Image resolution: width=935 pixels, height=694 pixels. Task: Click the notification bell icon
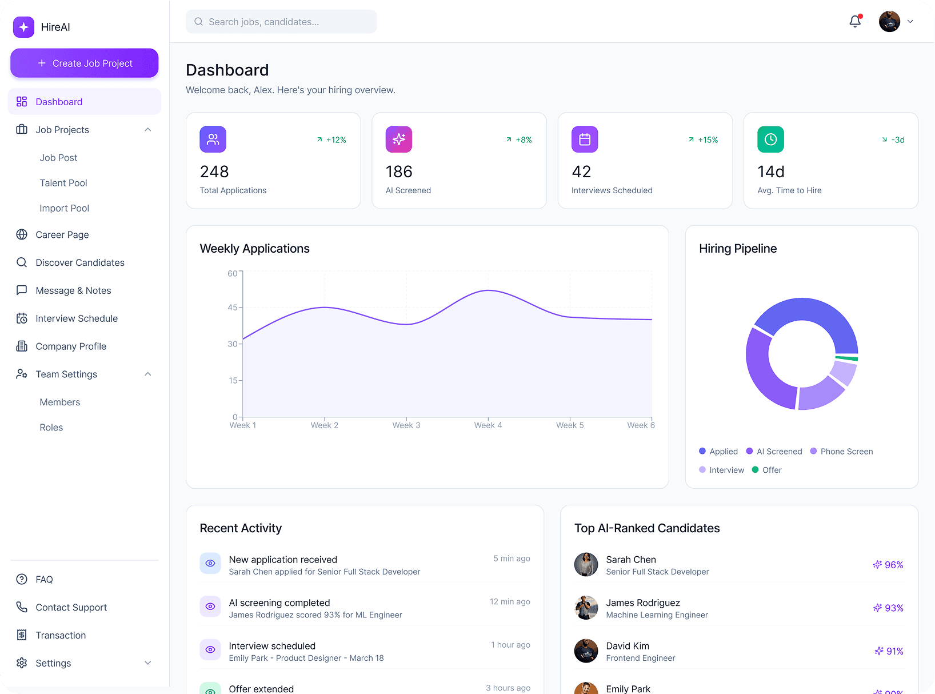coord(855,21)
